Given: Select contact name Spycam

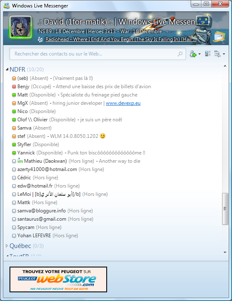Looking at the screenshot, I should (26, 227).
